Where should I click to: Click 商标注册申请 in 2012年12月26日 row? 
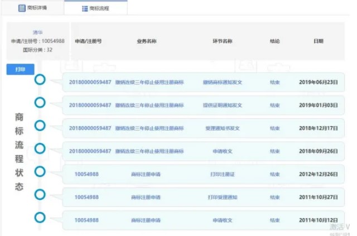(x=146, y=174)
